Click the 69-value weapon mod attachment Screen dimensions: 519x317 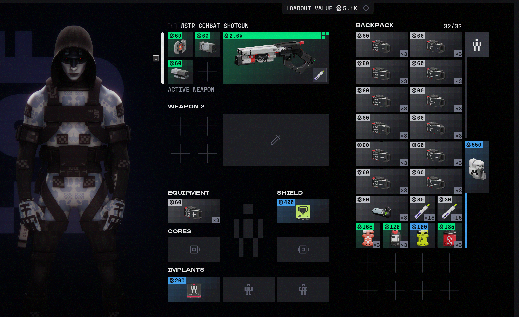[x=180, y=45]
